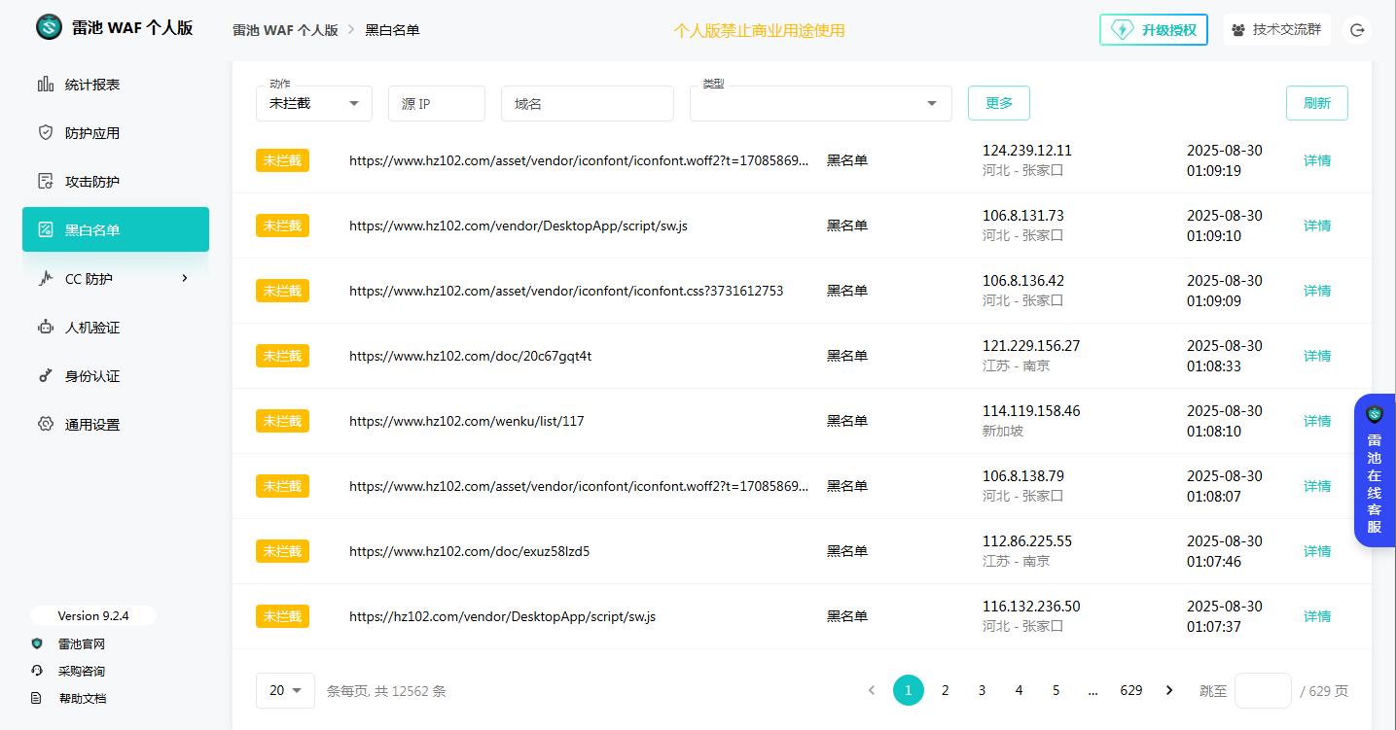1396x730 pixels.
Task: Click the 雷池 WAF 个人版 breadcrumb
Action: (x=285, y=30)
